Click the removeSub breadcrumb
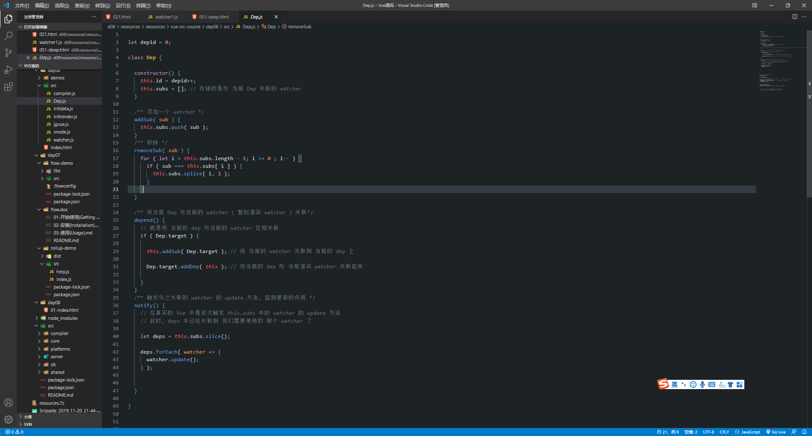Image resolution: width=812 pixels, height=436 pixels. pos(299,27)
